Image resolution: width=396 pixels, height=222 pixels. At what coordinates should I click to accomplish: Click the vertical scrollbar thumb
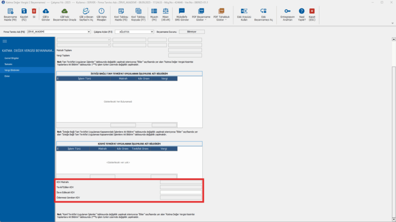393,141
